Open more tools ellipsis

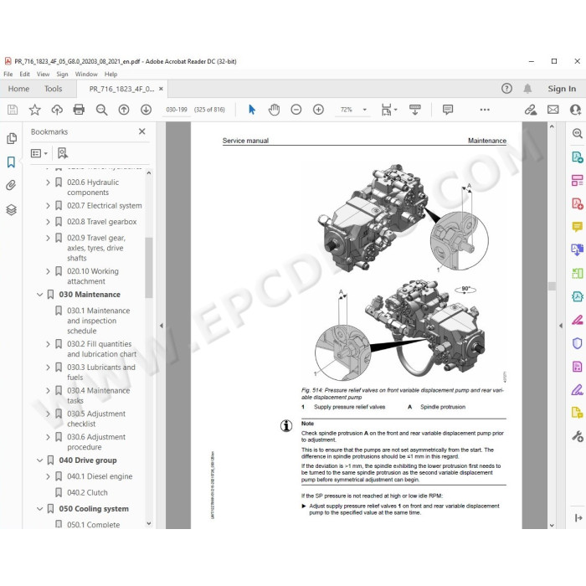pos(485,110)
